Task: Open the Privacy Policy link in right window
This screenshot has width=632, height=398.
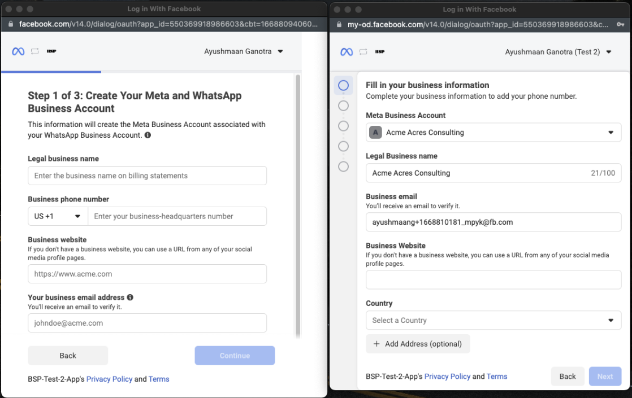Action: click(447, 377)
